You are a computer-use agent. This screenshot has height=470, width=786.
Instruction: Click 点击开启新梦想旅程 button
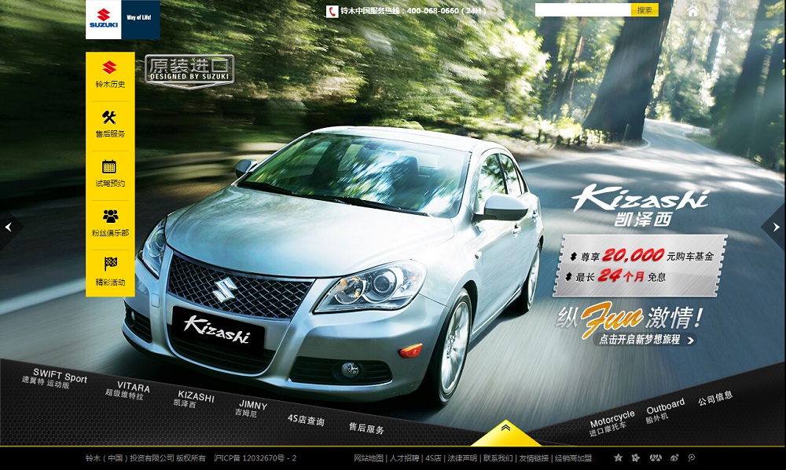click(645, 340)
